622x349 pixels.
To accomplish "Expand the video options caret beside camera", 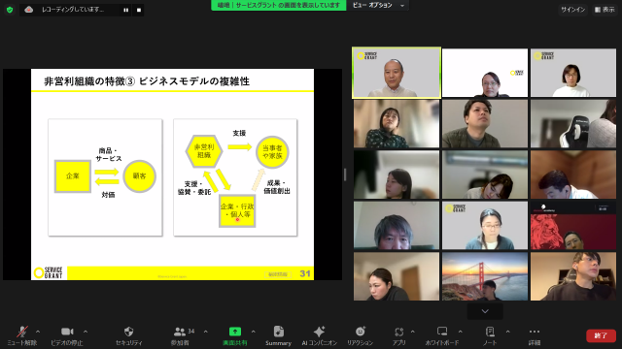I will [x=86, y=332].
